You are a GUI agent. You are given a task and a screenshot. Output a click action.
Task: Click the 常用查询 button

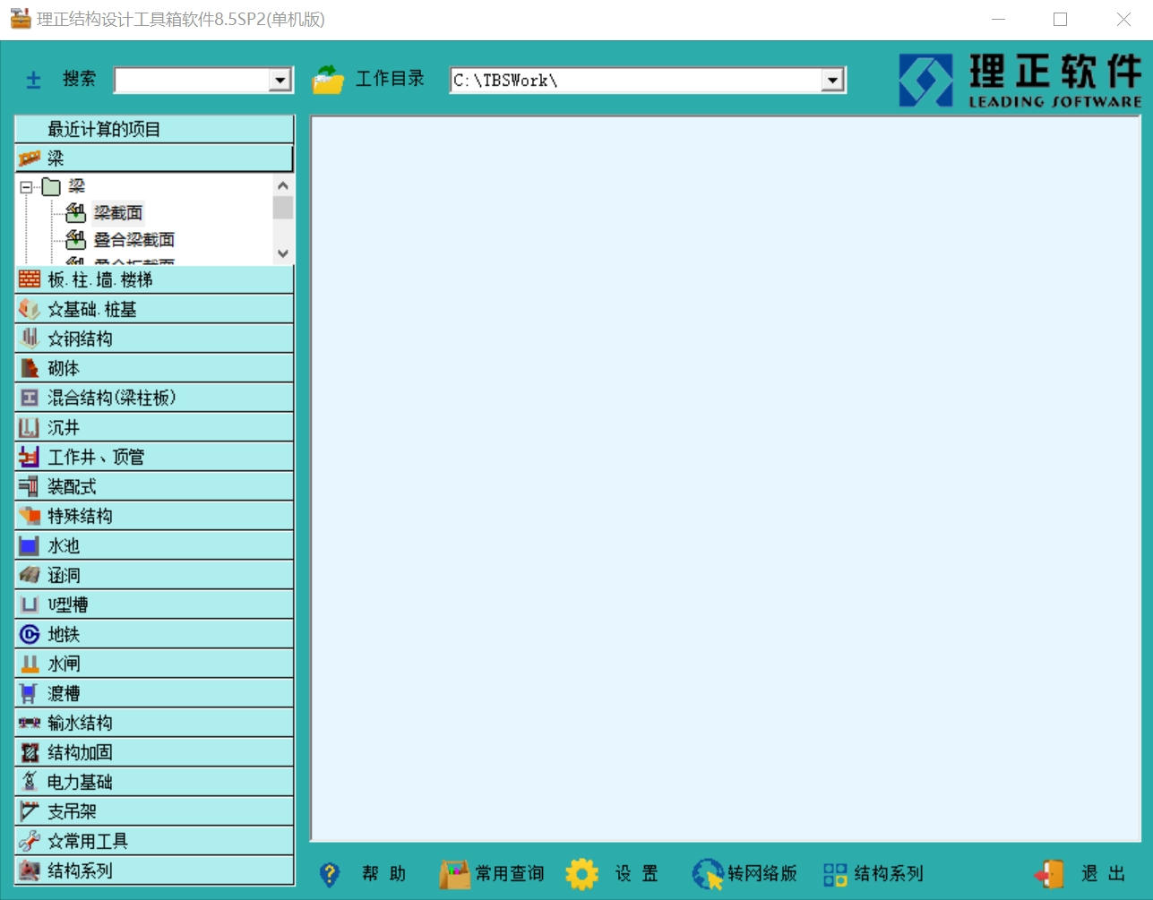tap(491, 873)
